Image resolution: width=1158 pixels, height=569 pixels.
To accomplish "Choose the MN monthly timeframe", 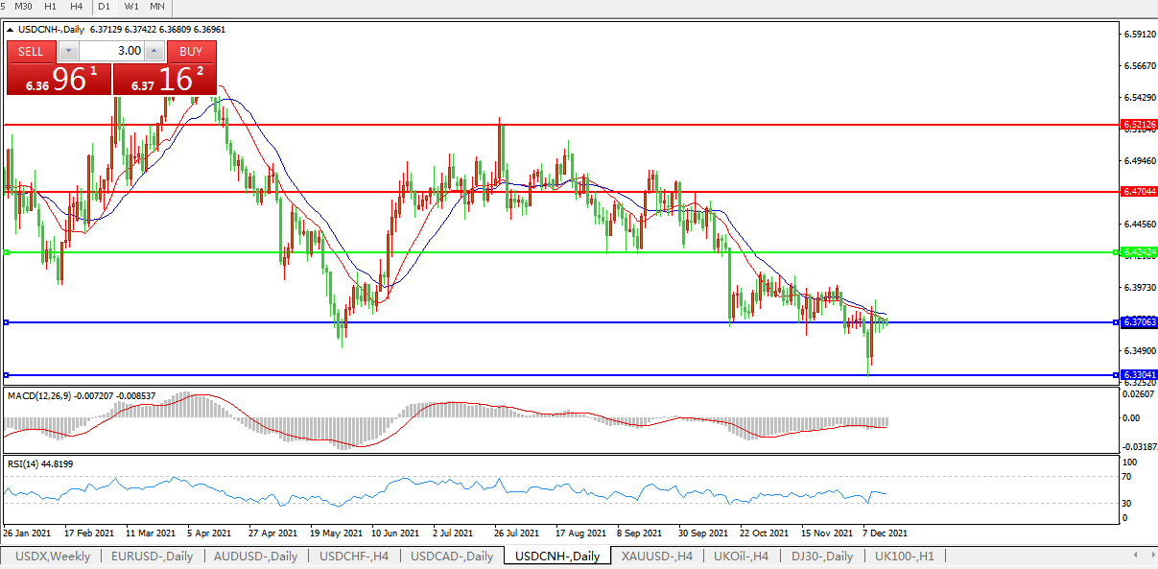I will pos(157,7).
